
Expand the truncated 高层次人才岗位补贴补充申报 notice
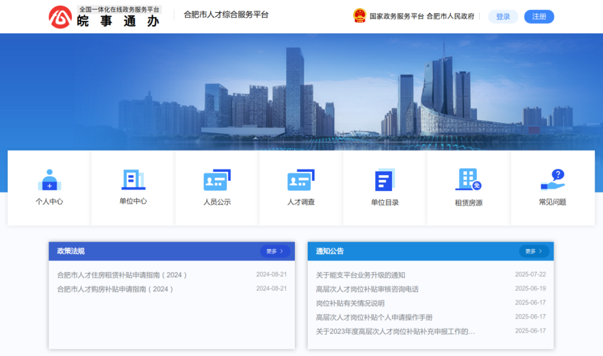click(x=394, y=330)
